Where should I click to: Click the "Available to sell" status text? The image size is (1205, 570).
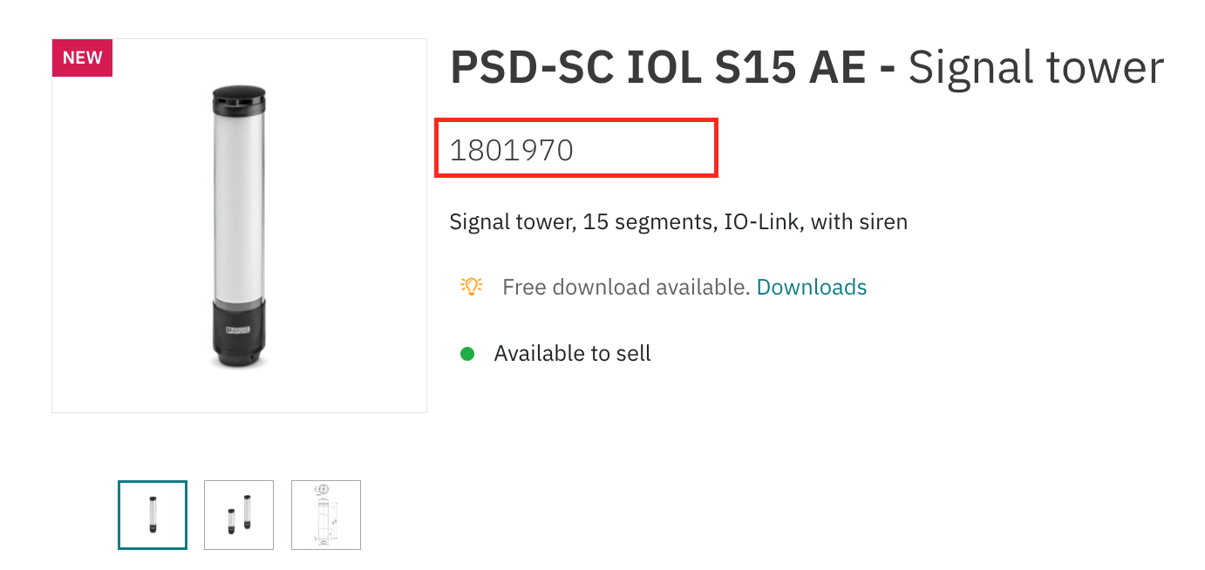[x=572, y=354]
